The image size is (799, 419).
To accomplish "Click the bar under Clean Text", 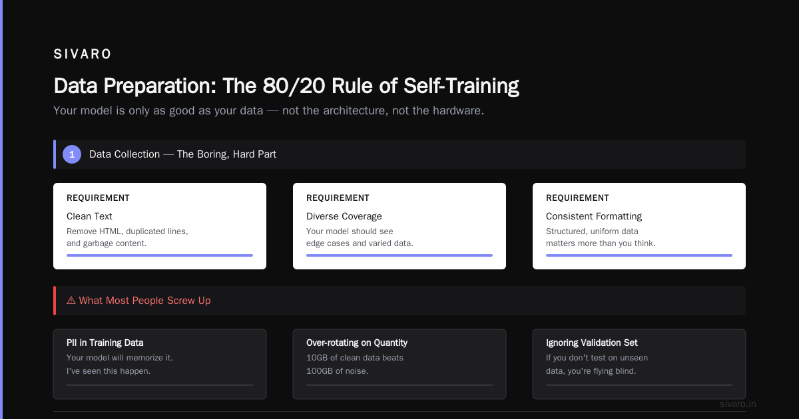I will click(x=160, y=255).
